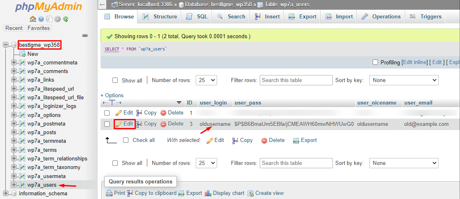Click the wp7a_posts table icon

pyautogui.click(x=22, y=133)
